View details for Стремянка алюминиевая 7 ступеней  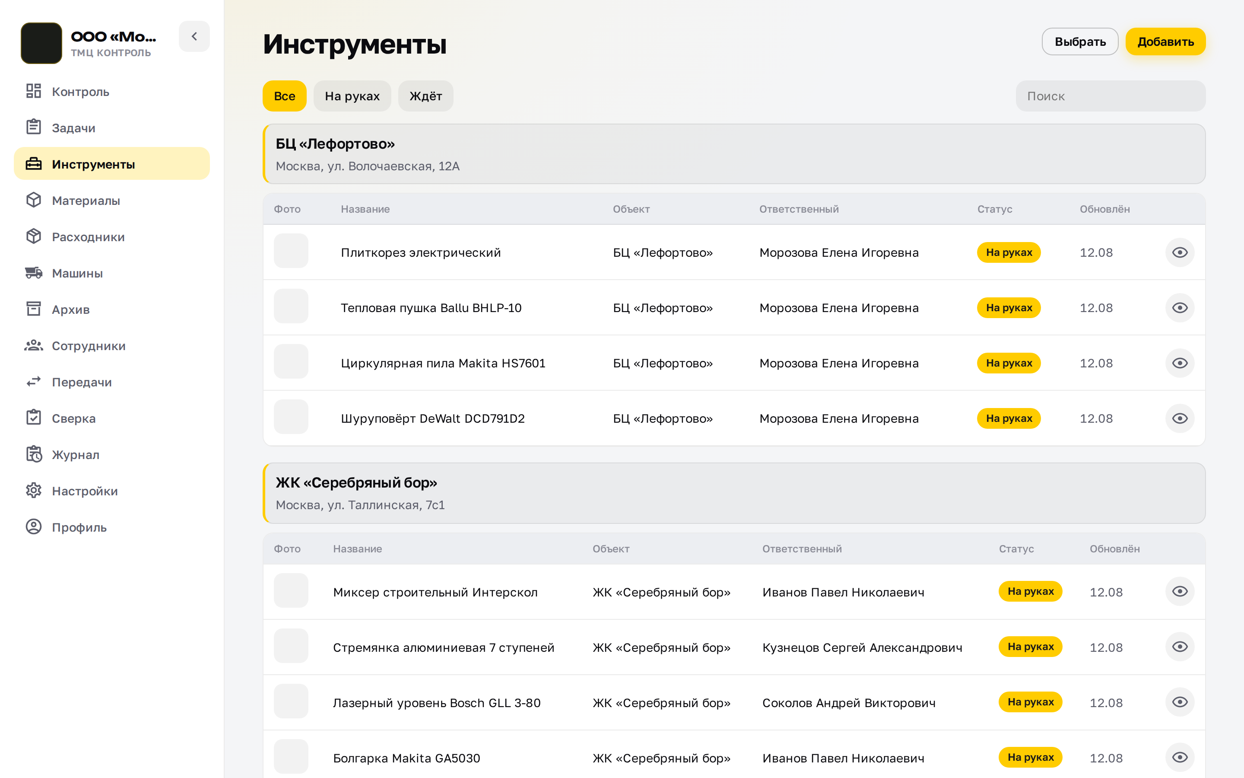(1180, 647)
